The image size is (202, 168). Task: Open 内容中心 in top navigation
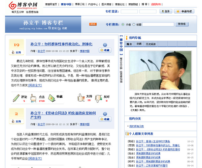93,4
